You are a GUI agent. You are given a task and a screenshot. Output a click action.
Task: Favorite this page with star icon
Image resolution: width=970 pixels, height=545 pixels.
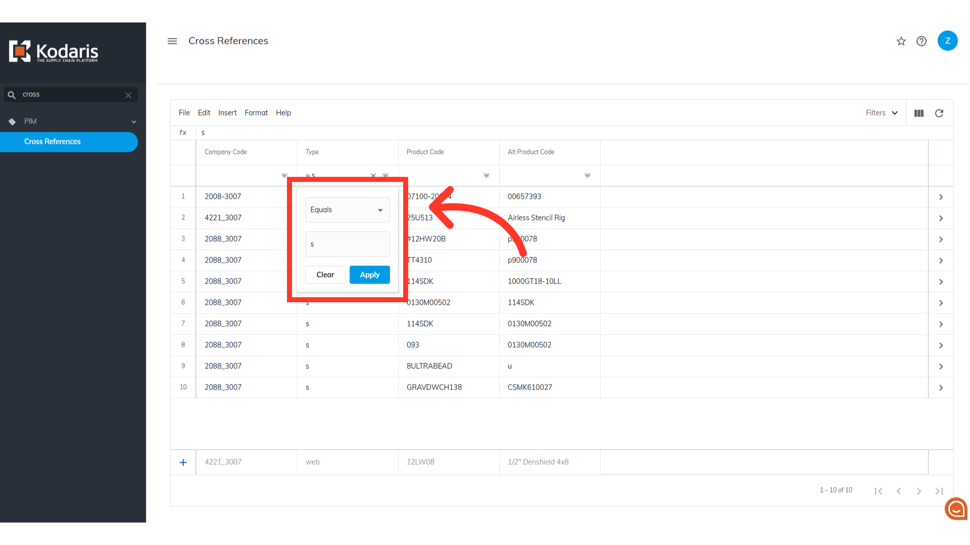[901, 41]
